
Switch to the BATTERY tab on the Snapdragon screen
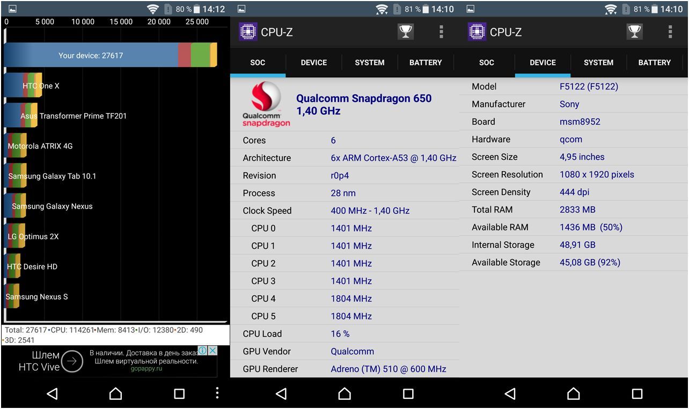[x=426, y=63]
